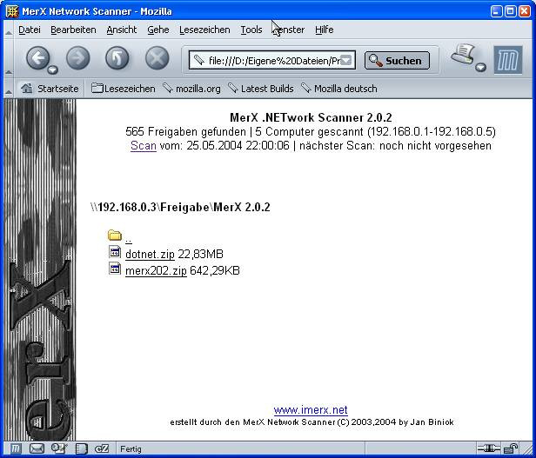Open the Gehe menu

[x=158, y=30]
